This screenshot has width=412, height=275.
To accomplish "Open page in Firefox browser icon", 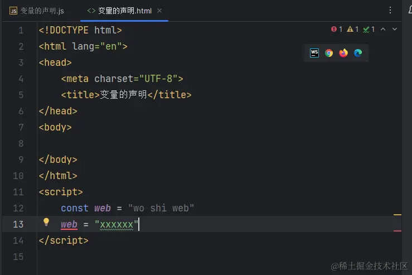I will (343, 53).
